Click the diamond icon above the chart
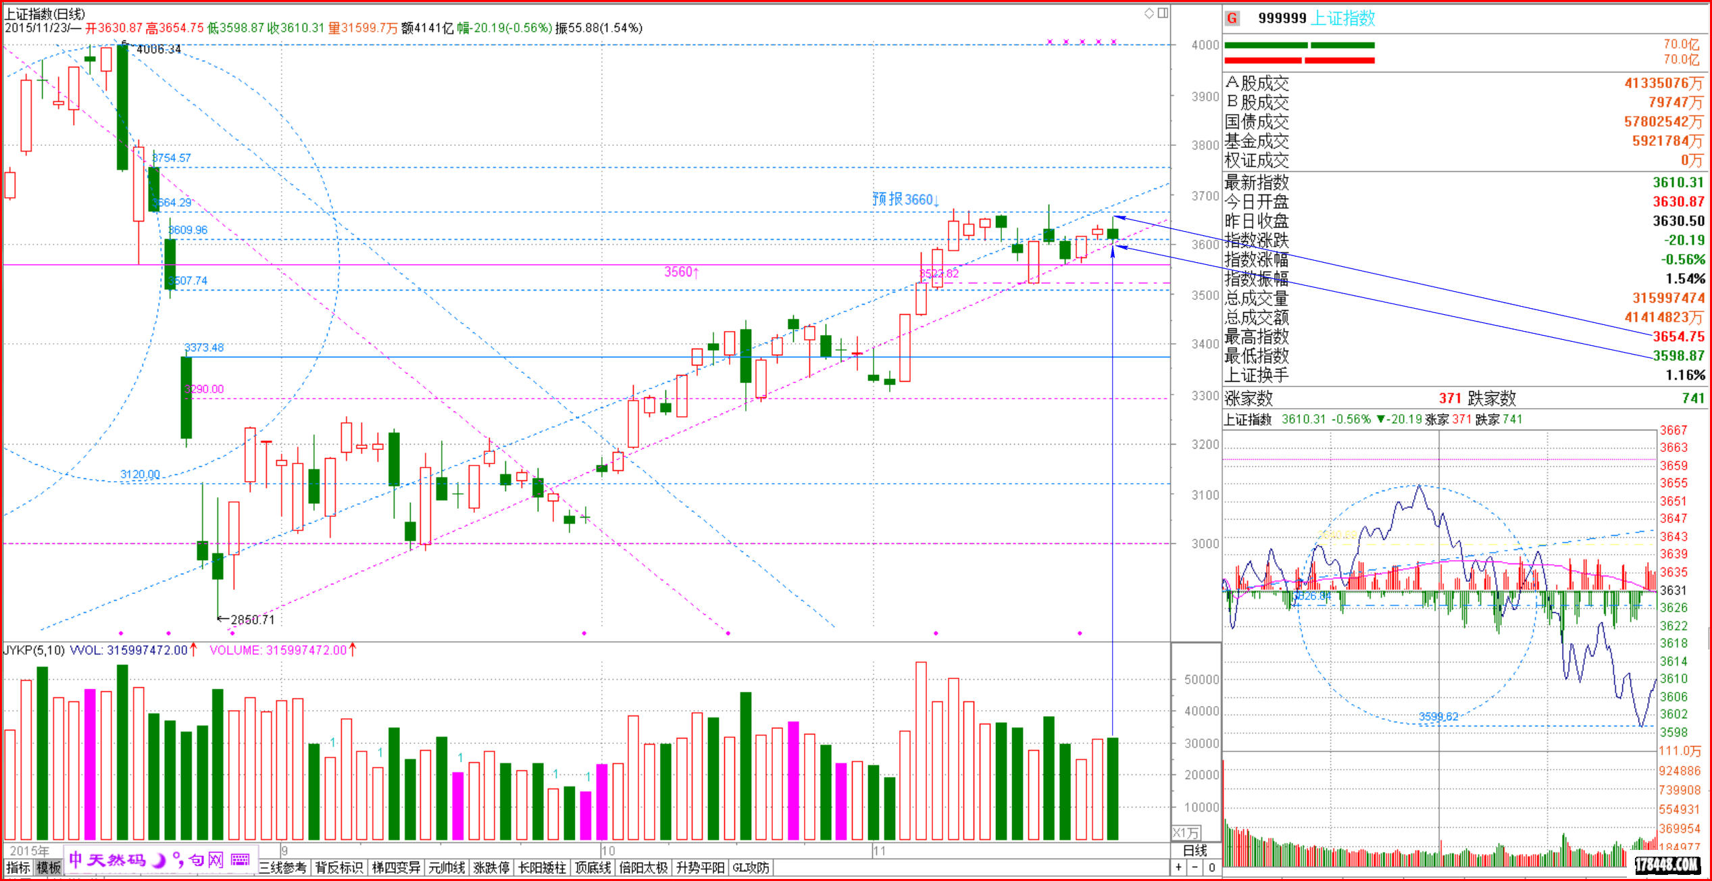The image size is (1712, 881). pos(1149,14)
